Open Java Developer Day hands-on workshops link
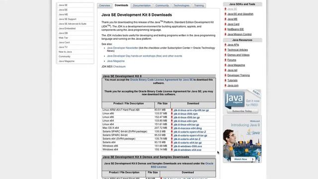Viewport: 318px width, 179px height. (145, 56)
